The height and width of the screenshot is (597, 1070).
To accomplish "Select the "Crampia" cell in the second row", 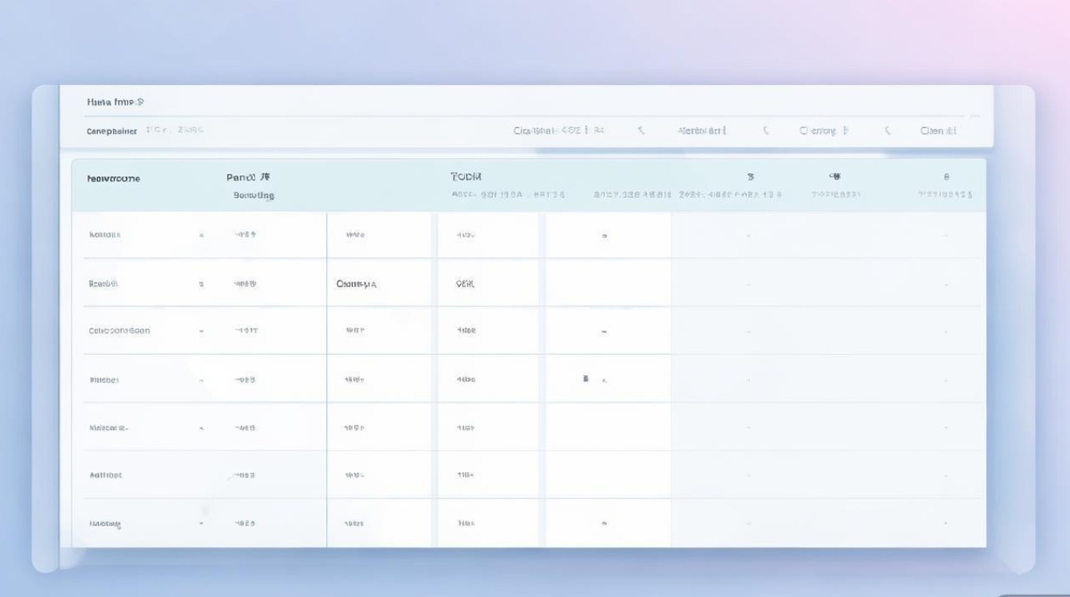I will (x=356, y=283).
